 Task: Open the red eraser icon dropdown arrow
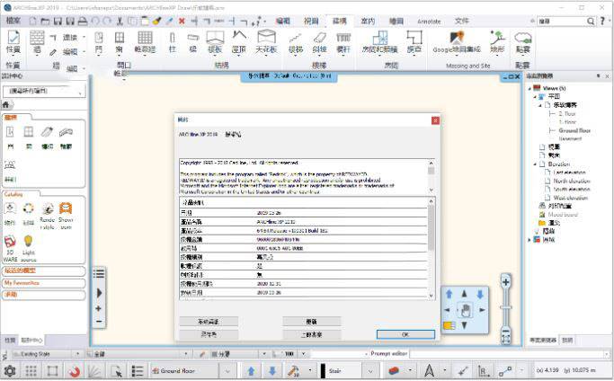[410, 370]
